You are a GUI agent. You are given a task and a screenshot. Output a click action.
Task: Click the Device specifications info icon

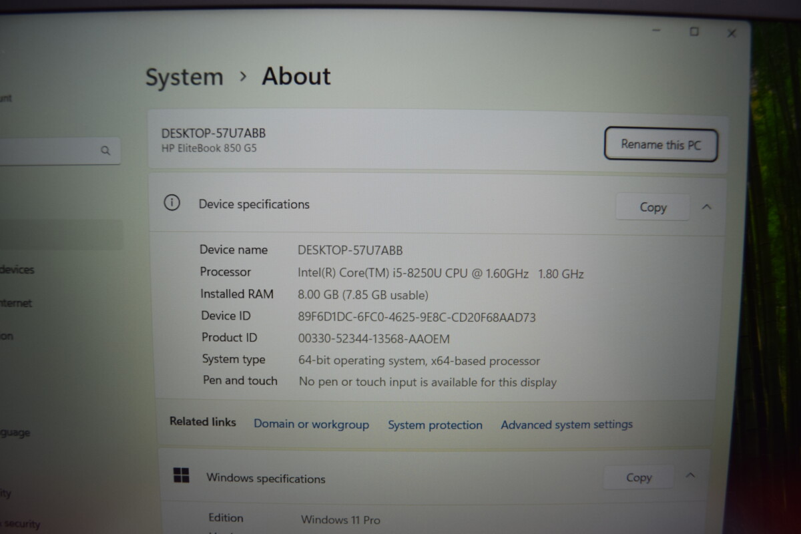click(172, 203)
